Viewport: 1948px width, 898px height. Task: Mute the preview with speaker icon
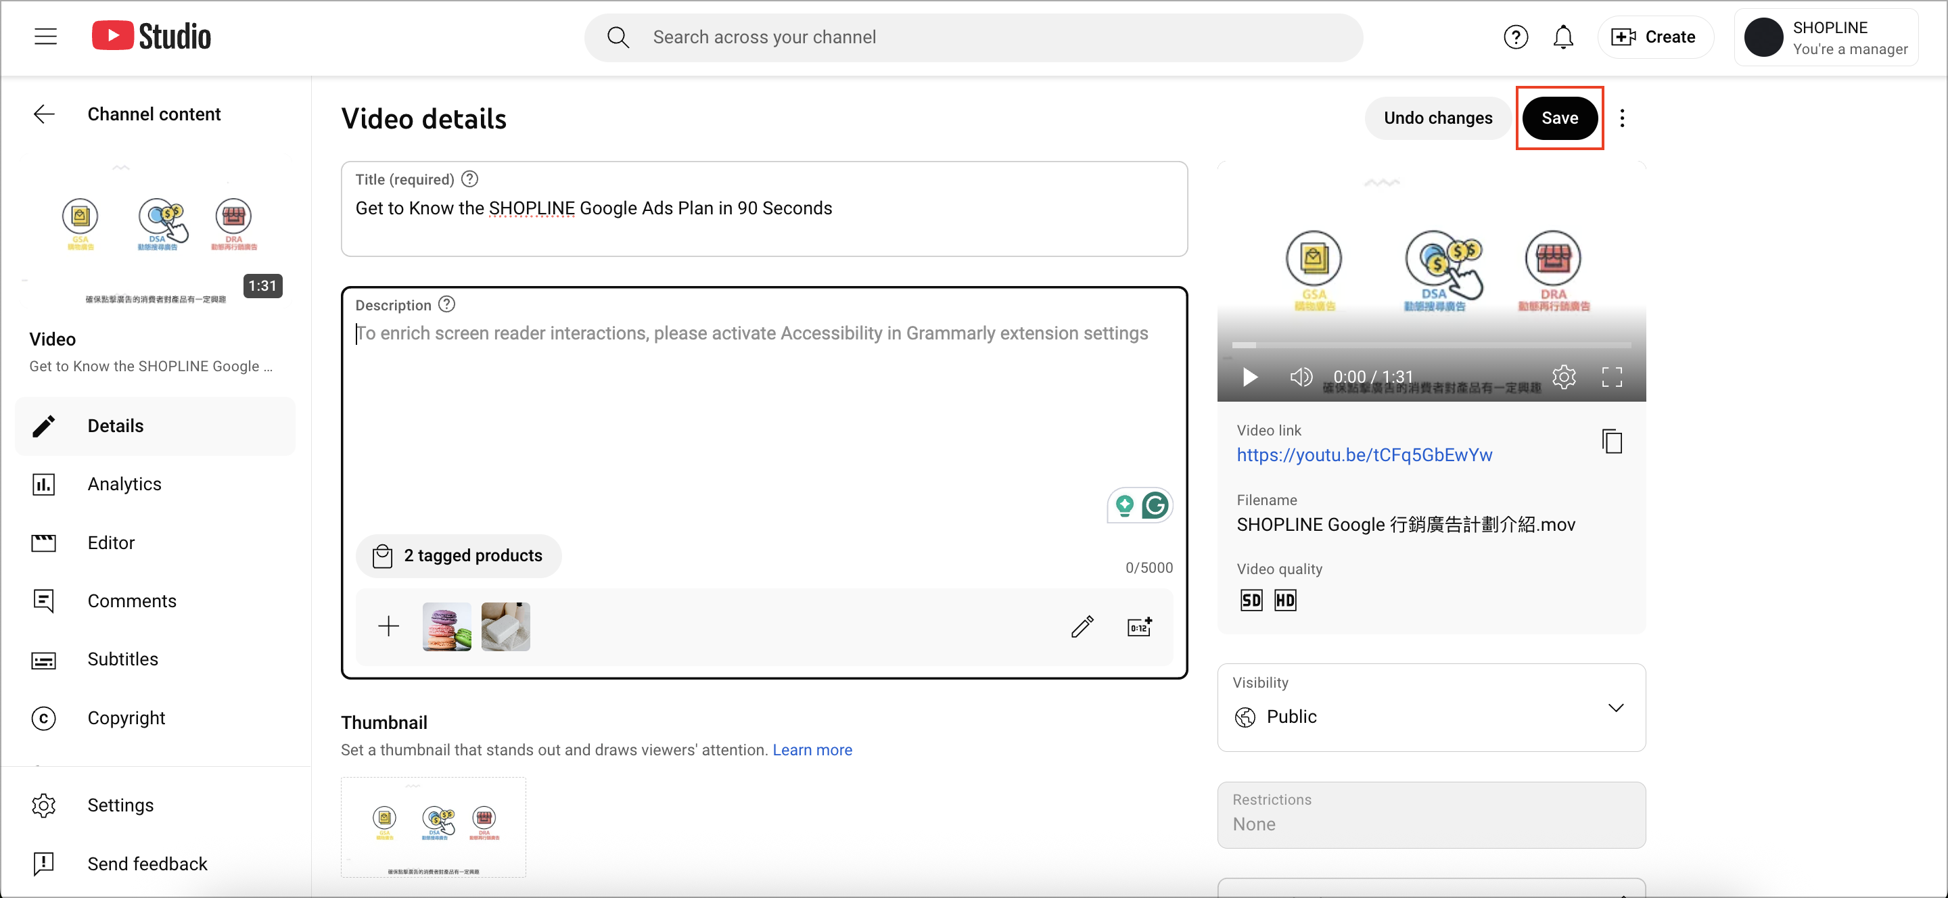(x=1301, y=377)
